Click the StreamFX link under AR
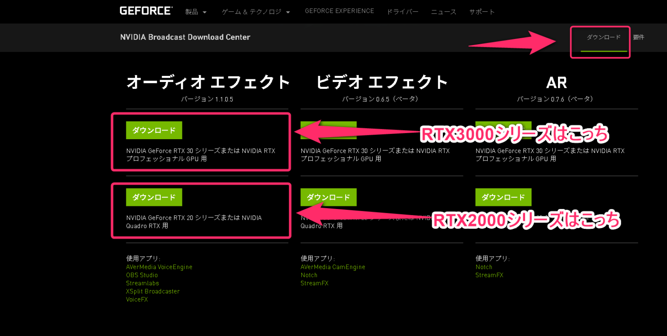 (x=489, y=275)
